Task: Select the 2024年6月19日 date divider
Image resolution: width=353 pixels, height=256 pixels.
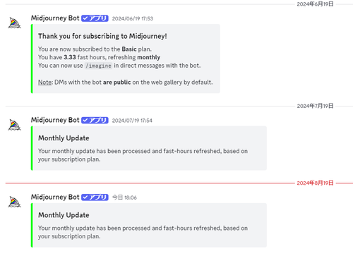Action: pyautogui.click(x=315, y=4)
